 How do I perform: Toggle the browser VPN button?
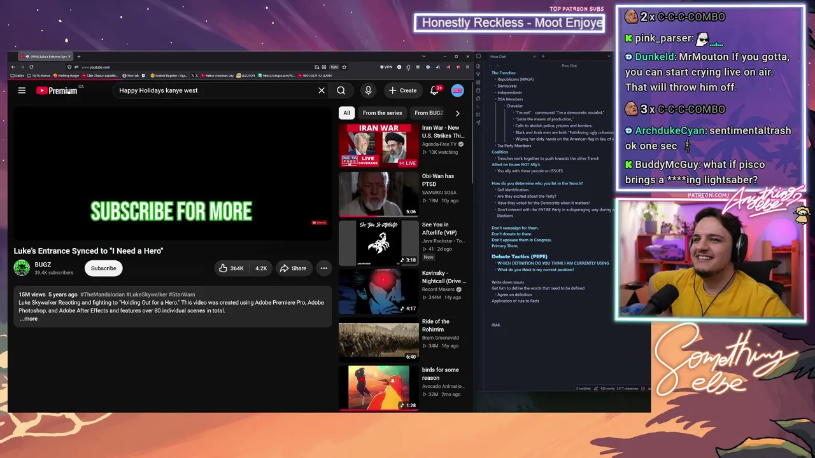click(386, 67)
